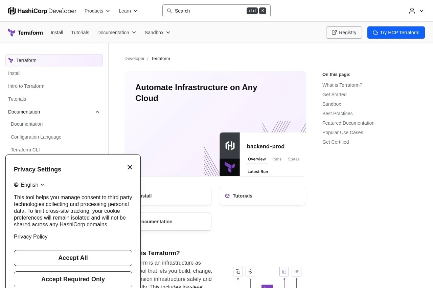433x288 pixels.
Task: Jump to Popular Use Cases section
Action: coord(343,132)
